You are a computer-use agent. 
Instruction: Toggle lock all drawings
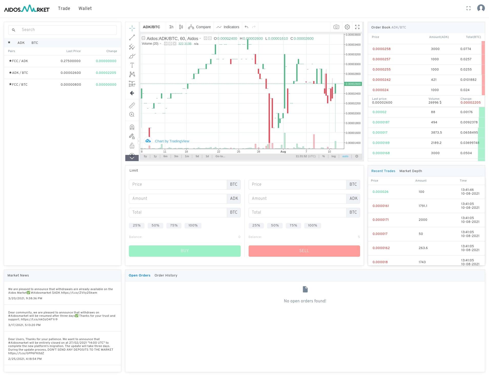pyautogui.click(x=132, y=145)
